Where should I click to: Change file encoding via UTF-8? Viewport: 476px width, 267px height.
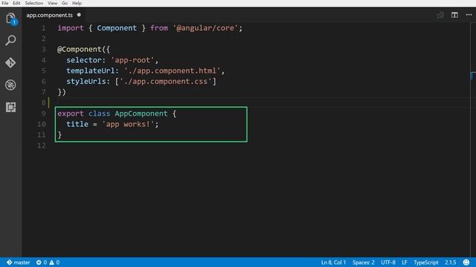pos(388,263)
